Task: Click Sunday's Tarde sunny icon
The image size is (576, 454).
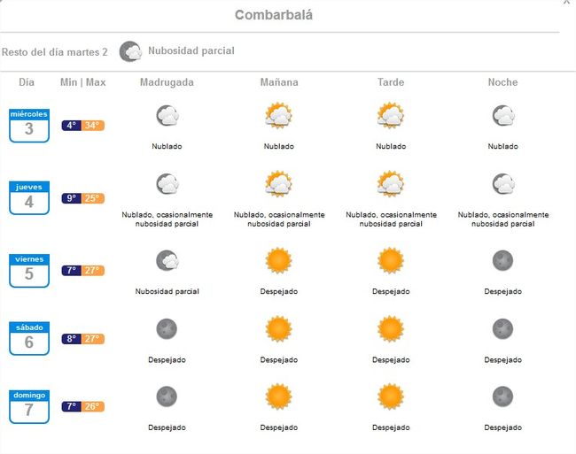Action: click(390, 397)
